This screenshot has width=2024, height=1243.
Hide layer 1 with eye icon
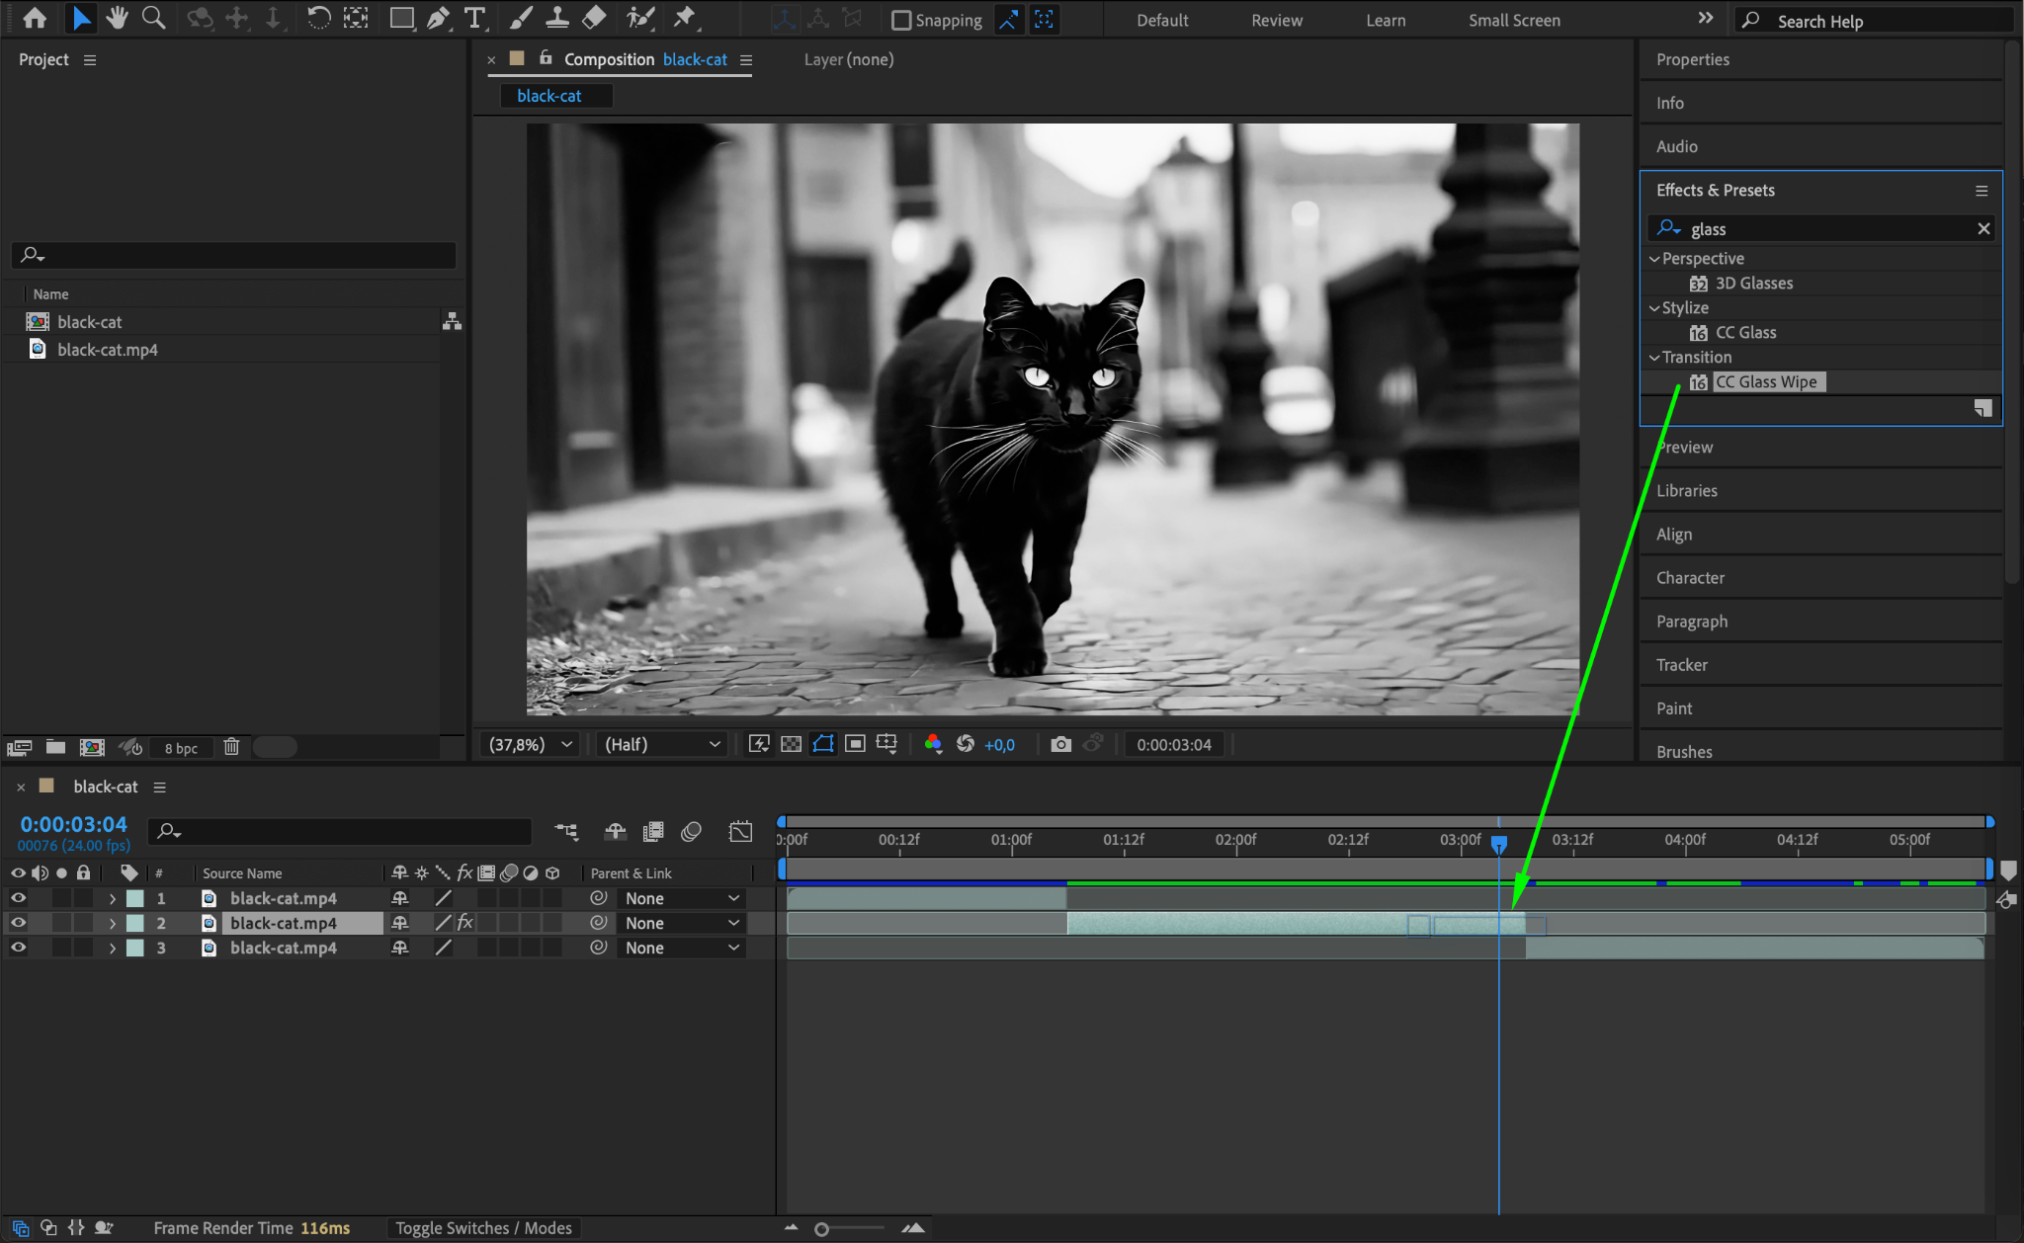coord(18,898)
